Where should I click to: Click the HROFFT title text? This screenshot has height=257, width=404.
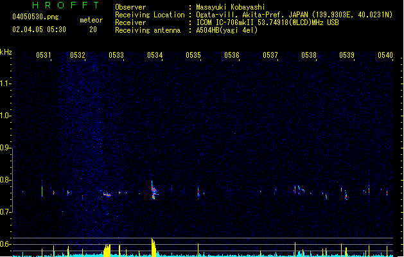(66, 5)
